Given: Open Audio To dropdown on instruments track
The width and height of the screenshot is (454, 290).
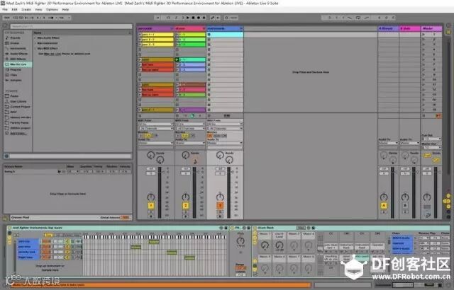Looking at the screenshot, I should (x=225, y=143).
